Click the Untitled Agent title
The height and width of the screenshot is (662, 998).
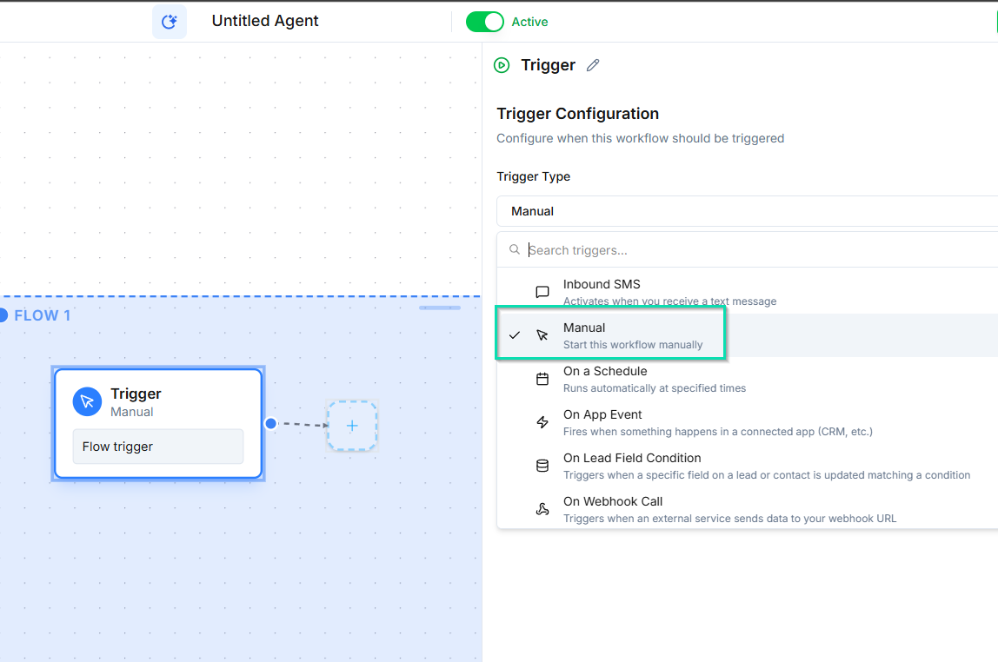click(265, 21)
